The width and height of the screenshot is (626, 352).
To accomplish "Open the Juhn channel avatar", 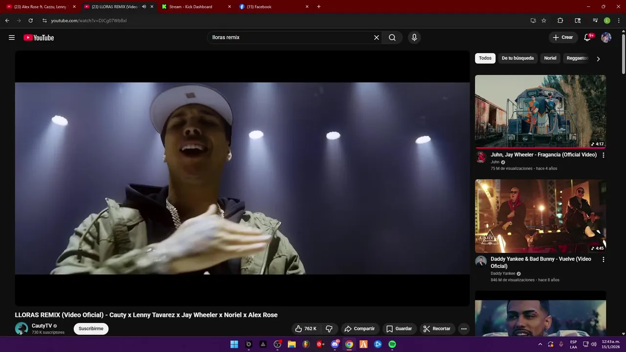I will point(481,157).
